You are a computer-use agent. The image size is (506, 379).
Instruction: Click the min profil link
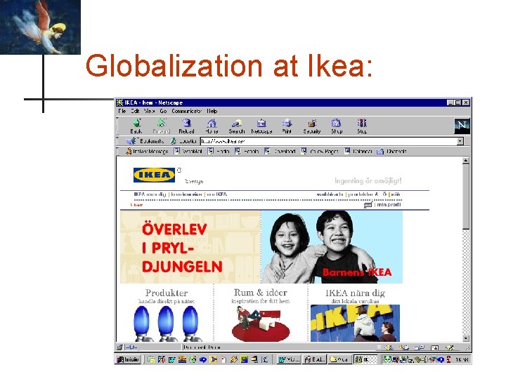click(x=389, y=205)
